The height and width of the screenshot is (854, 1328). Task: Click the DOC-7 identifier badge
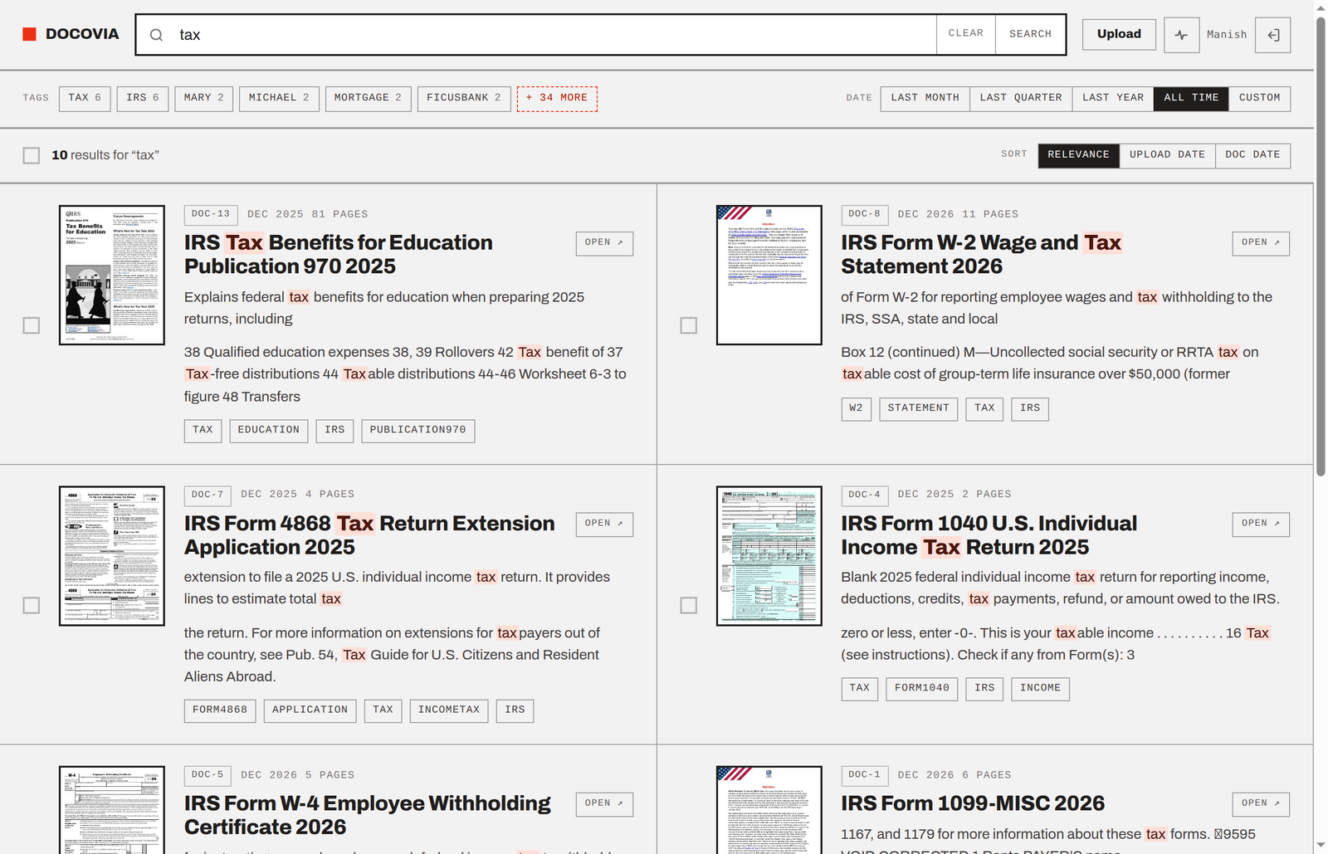click(207, 495)
